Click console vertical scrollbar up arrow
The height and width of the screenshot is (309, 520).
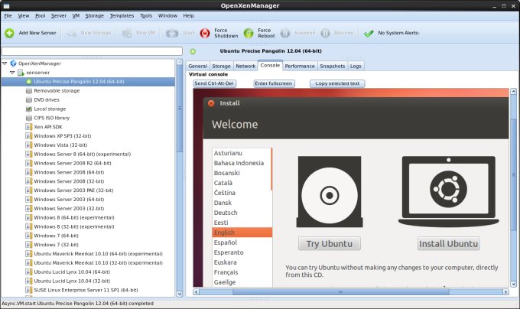click(513, 91)
